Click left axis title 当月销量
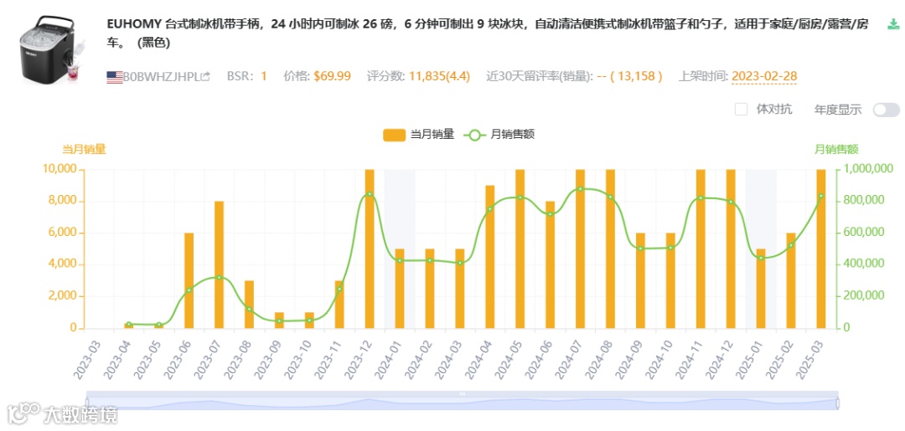The width and height of the screenshot is (905, 431). click(x=85, y=149)
